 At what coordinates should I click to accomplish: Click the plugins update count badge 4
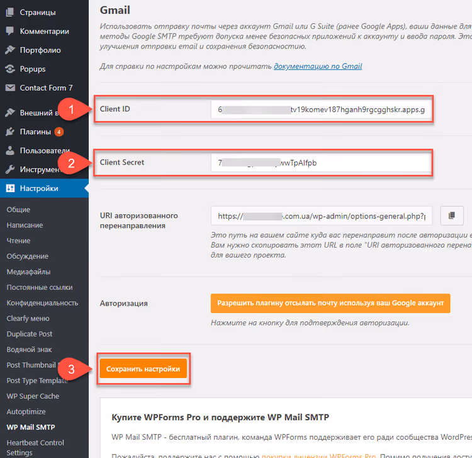pos(59,132)
